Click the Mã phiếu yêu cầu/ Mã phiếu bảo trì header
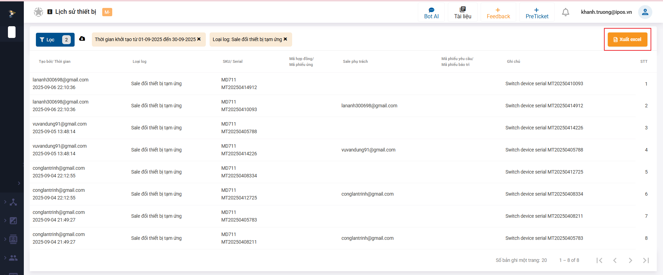 click(457, 62)
